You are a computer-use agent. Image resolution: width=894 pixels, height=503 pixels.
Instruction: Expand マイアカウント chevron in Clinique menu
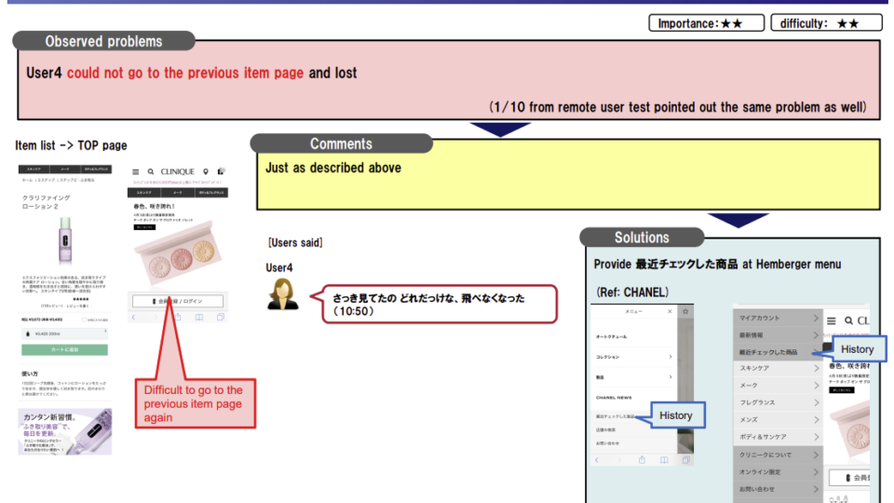(816, 318)
